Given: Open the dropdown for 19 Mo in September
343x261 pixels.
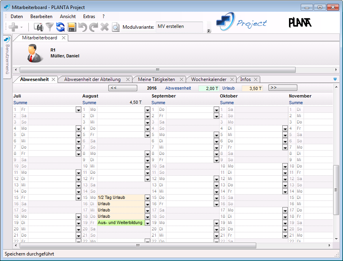Looking at the screenshot, I should tap(216, 223).
